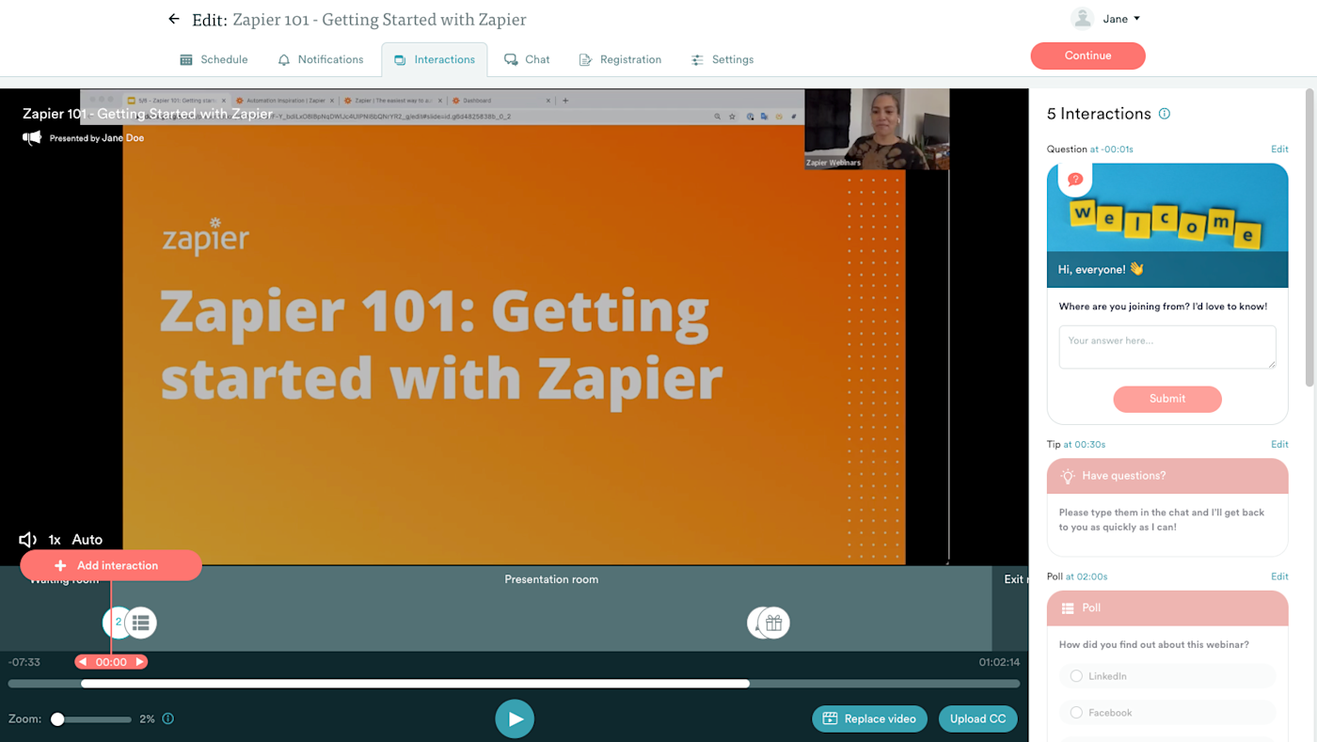Edit the Tip interaction at 00:30s
Viewport: 1317px width, 742px height.
coord(1279,444)
